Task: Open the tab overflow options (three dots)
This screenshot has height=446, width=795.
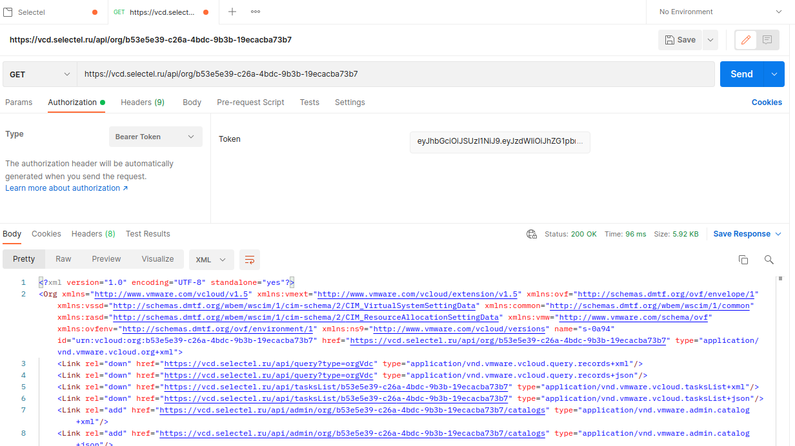Action: (x=256, y=12)
